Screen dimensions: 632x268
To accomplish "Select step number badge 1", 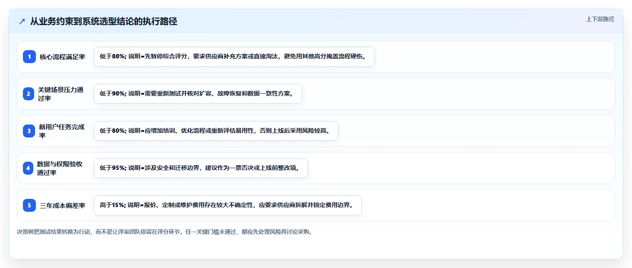I will [29, 57].
